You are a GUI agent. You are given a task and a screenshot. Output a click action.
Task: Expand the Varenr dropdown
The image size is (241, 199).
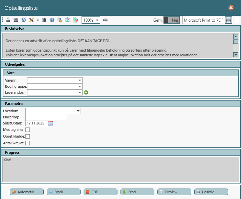80,80
